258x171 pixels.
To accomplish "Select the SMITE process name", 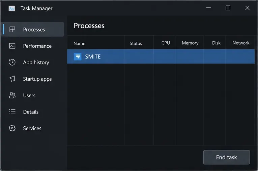I will point(93,56).
